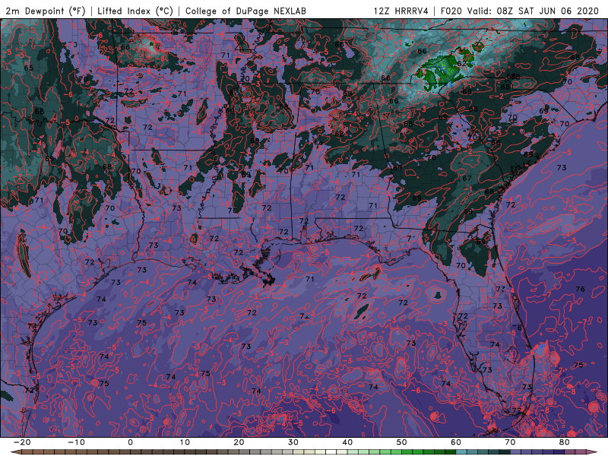608x456 pixels.
Task: Click the 0 label on the color scale
Action: (130, 442)
